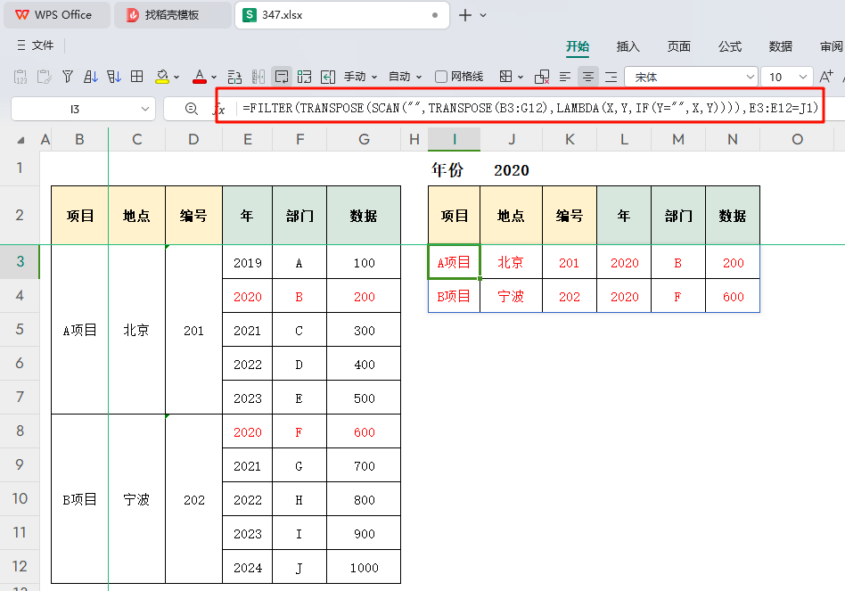Click the highlighted wrap text icon

(282, 77)
